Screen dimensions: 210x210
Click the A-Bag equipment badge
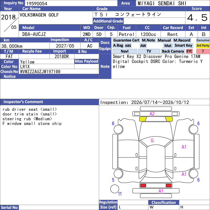tap(118, 46)
